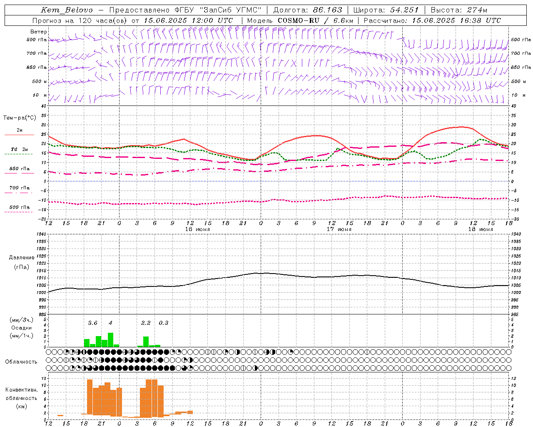This screenshot has height=427, width=533.
Task: Click the precipitation total "2.2"
Action: click(x=146, y=323)
